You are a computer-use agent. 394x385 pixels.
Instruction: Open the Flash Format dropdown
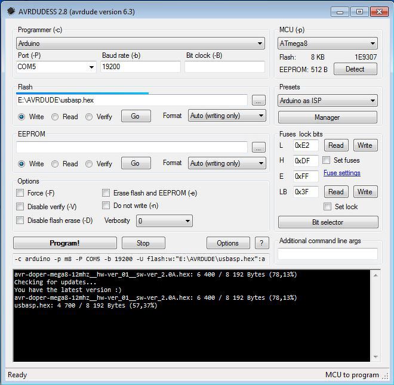pos(227,116)
